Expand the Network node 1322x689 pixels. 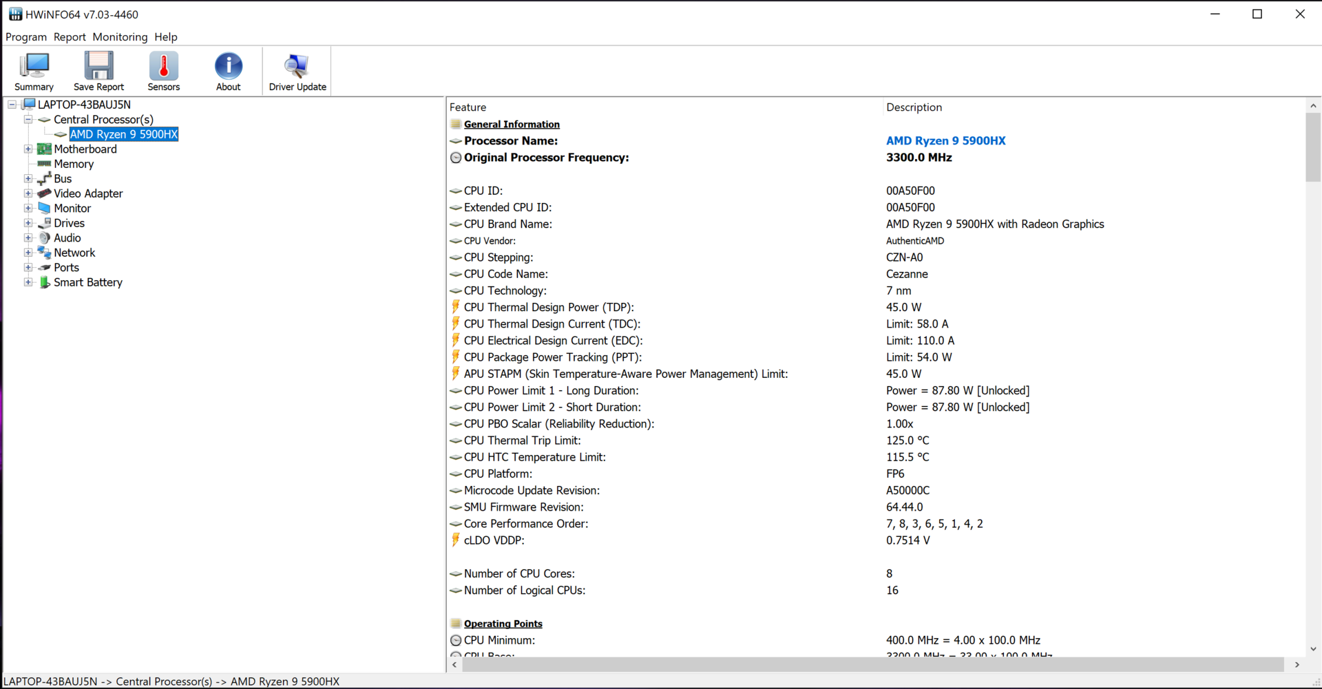(28, 253)
